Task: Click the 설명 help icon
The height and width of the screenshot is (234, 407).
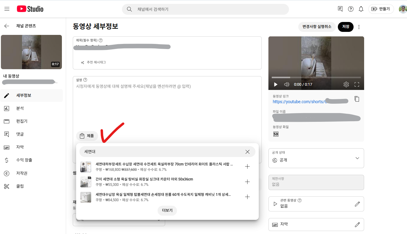Action: (x=85, y=80)
